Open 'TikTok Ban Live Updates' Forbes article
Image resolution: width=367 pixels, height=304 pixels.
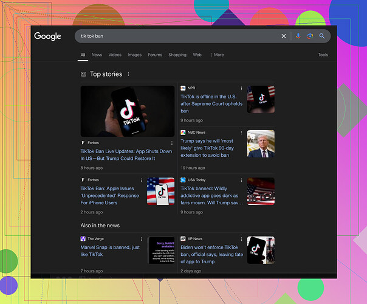pyautogui.click(x=126, y=155)
